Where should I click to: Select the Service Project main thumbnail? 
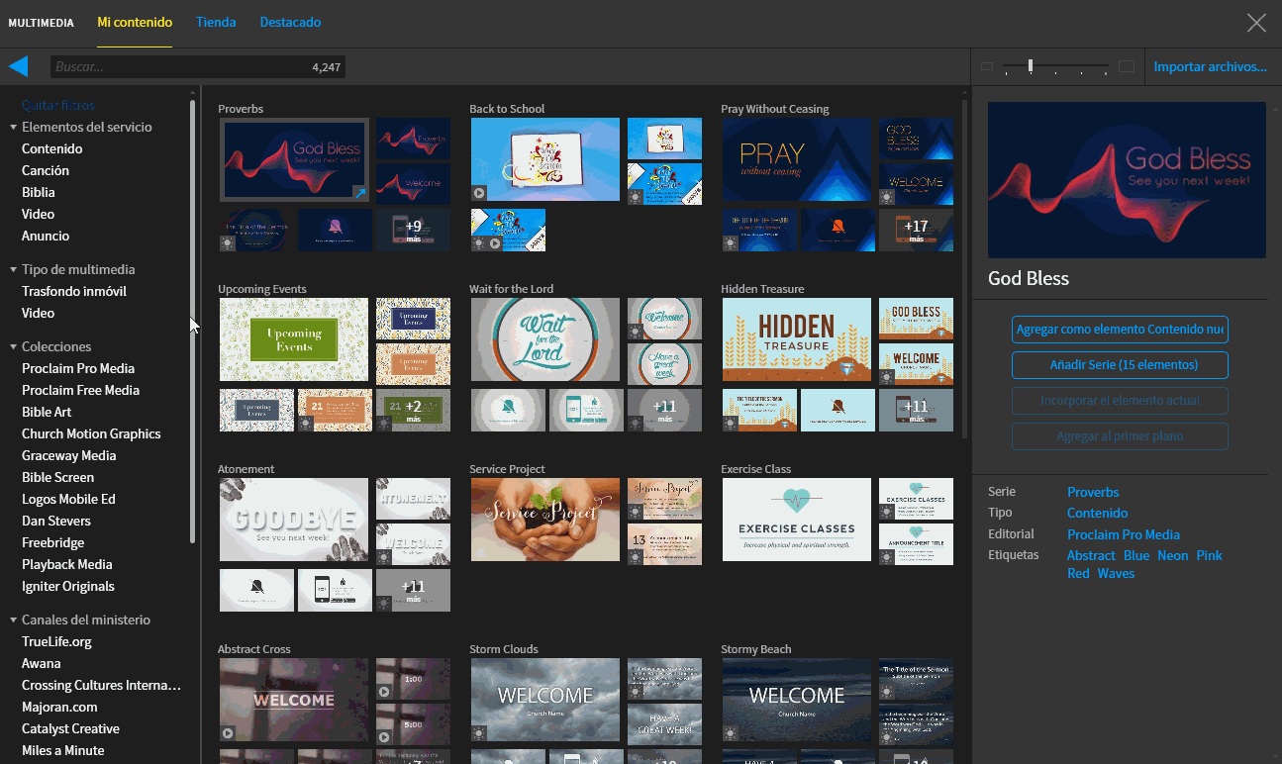545,520
